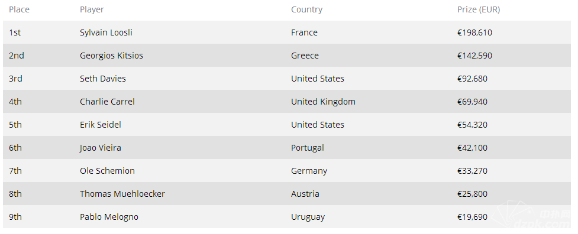Click the United Kingdom country cell
Screen dimensions: 578x234
(323, 102)
